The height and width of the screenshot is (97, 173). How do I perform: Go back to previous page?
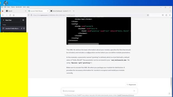point(3,15)
